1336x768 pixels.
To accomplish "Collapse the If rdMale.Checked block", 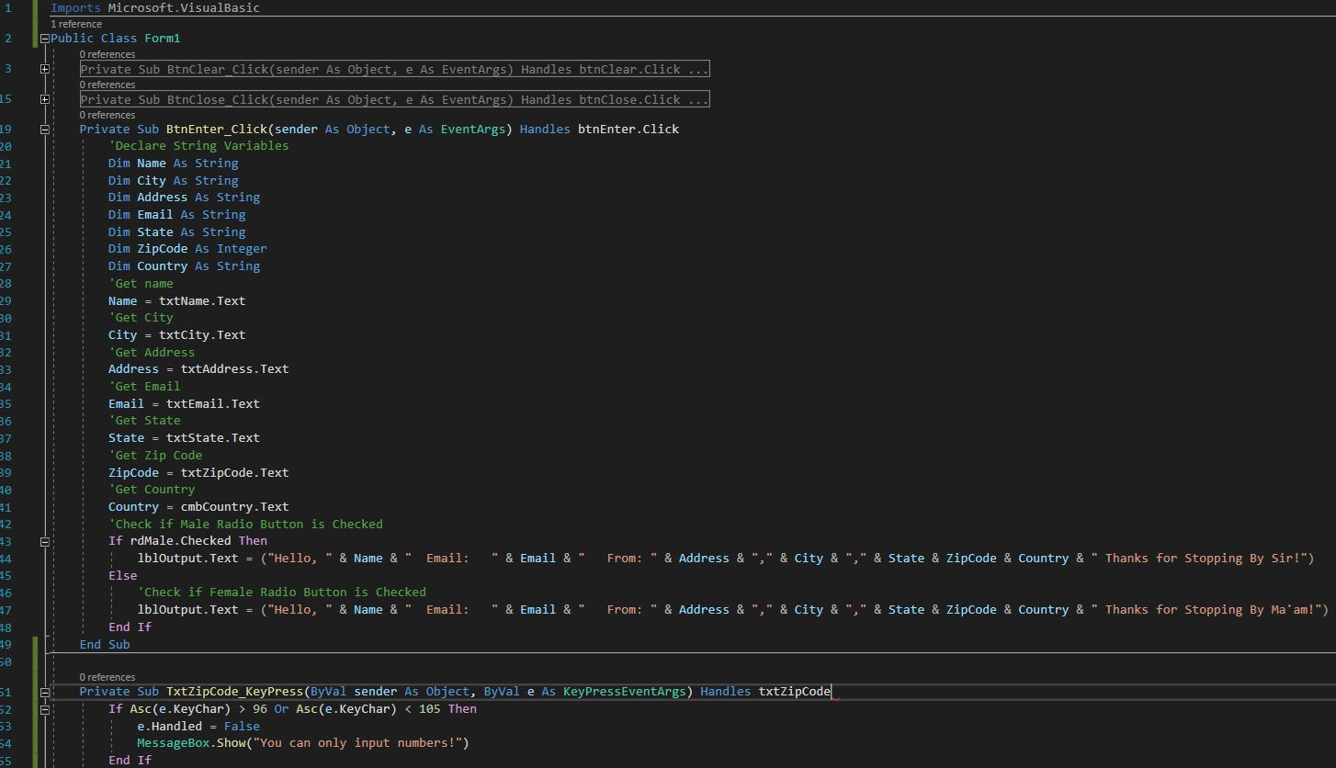I will [x=44, y=540].
